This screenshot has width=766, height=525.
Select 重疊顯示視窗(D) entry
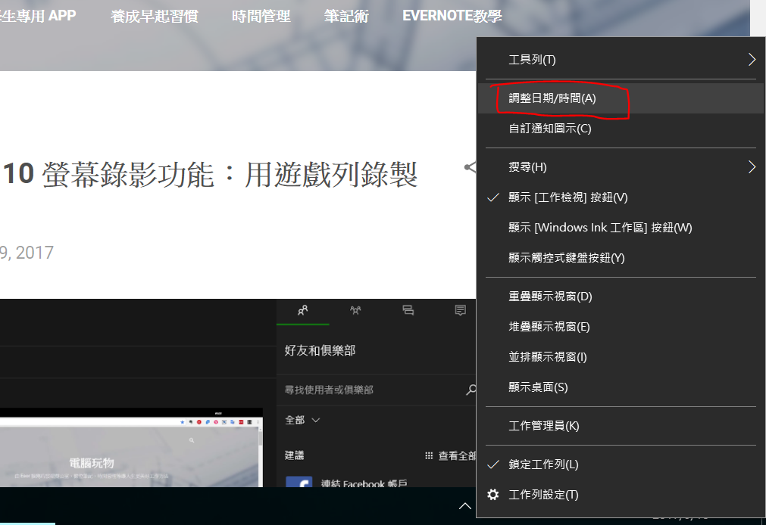[621, 297]
